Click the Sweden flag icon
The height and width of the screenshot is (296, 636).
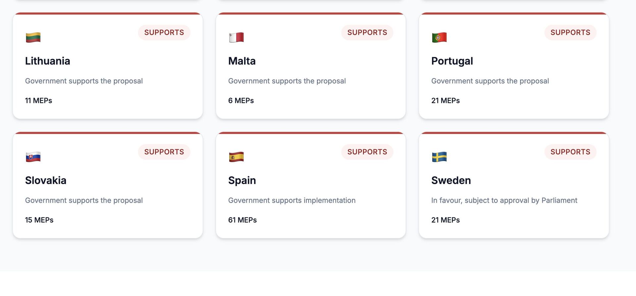point(439,157)
